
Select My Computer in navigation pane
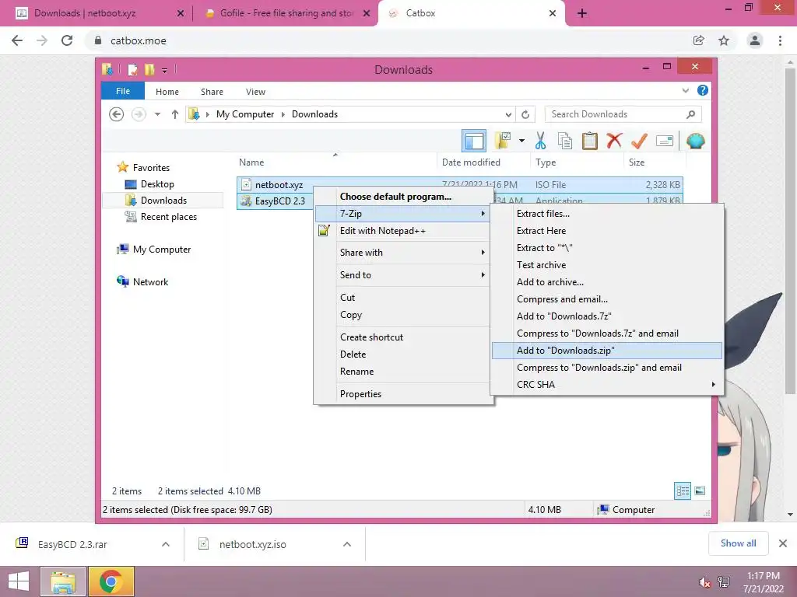pyautogui.click(x=162, y=250)
